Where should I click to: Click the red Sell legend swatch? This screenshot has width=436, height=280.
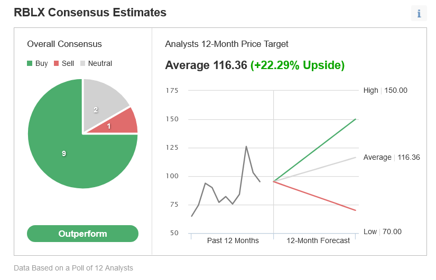[x=56, y=64]
